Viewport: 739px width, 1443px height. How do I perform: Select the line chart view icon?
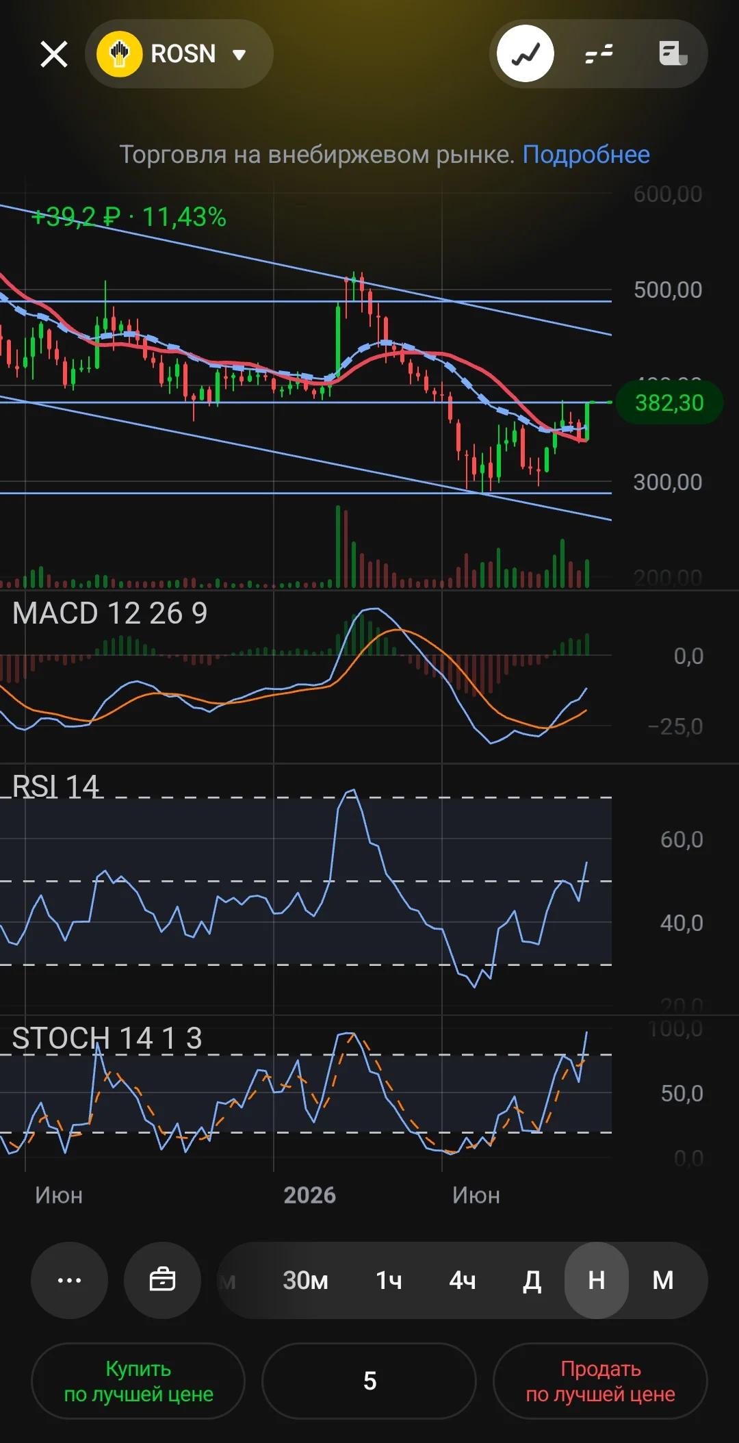coord(526,53)
